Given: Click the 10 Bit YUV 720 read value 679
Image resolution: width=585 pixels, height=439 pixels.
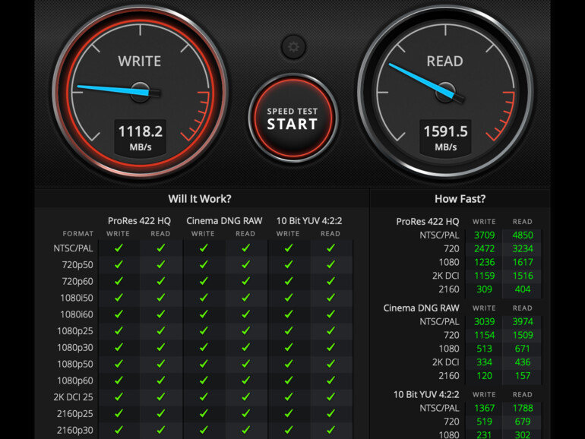Looking at the screenshot, I should tap(523, 422).
